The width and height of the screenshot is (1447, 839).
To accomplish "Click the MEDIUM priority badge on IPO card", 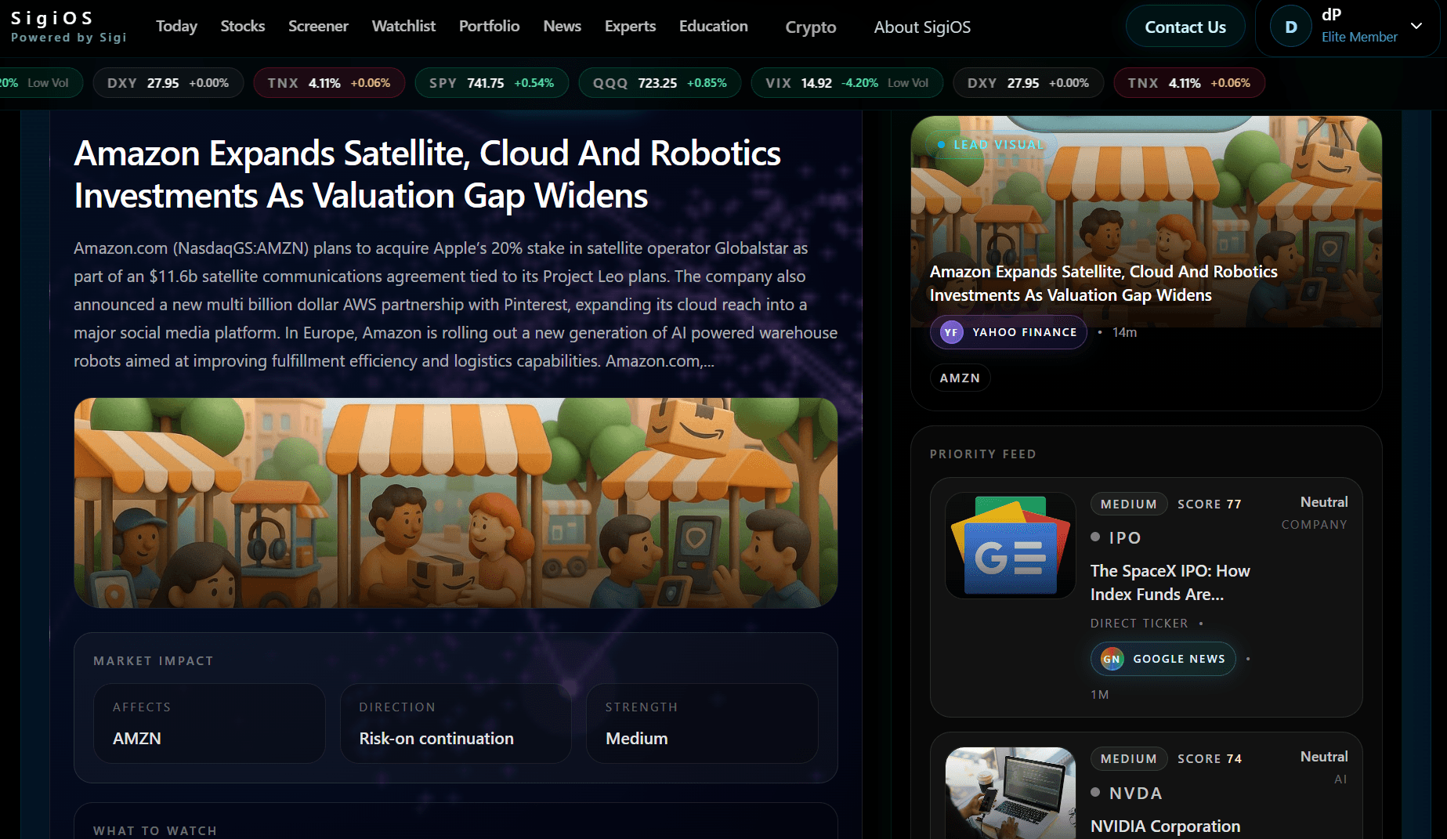I will pyautogui.click(x=1128, y=504).
